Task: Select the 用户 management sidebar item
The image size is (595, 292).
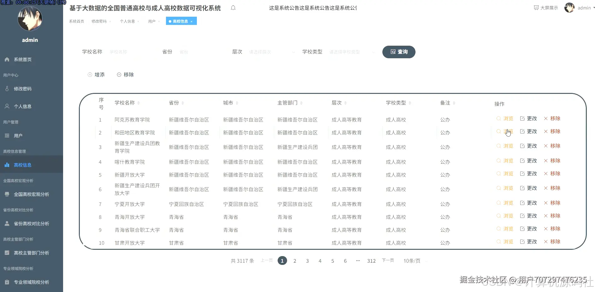Action: tap(18, 135)
